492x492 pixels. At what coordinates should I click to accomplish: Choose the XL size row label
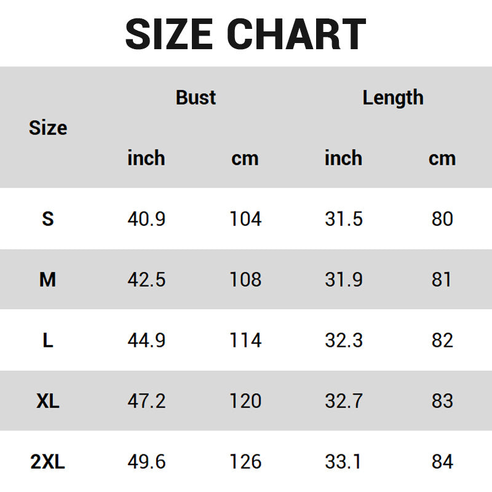[x=48, y=401]
